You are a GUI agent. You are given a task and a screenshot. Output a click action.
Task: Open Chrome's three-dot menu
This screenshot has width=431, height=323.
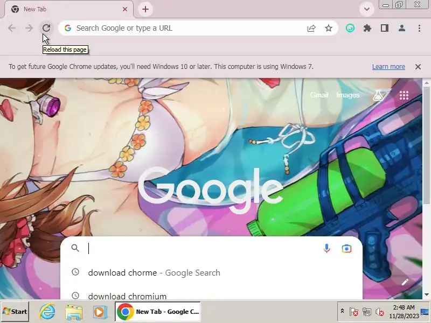pyautogui.click(x=419, y=28)
